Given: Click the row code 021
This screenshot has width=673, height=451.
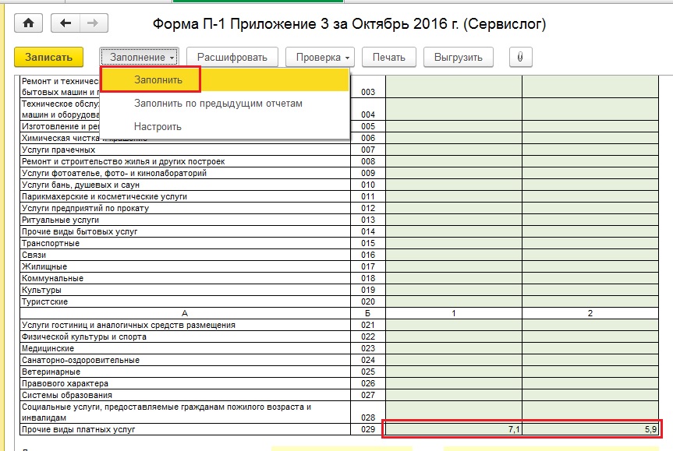Looking at the screenshot, I should click(x=368, y=325).
